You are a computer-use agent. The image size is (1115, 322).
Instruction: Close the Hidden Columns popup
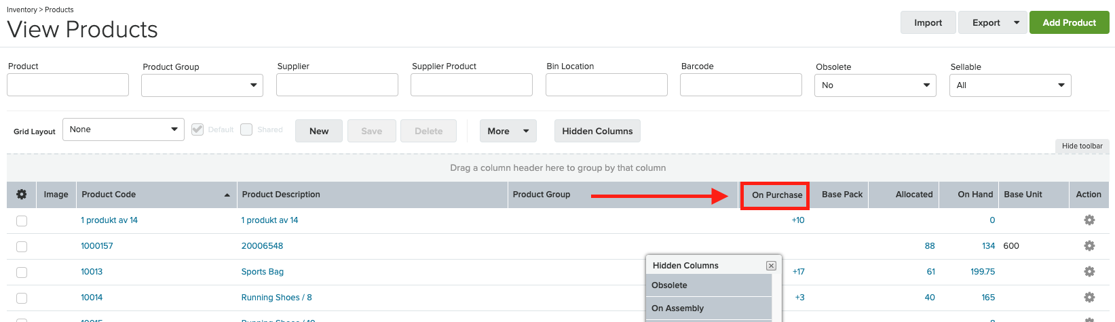[771, 266]
